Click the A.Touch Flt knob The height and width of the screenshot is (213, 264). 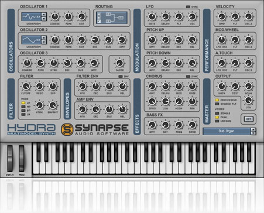(x=235, y=63)
